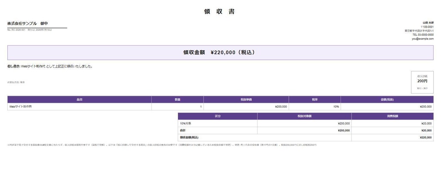This screenshot has height=196, width=441.
Task: Click the 200円 revenue stamp amount
Action: (x=422, y=81)
